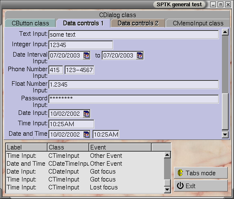Click the Event column header
234x199 pixels.
tap(120, 147)
